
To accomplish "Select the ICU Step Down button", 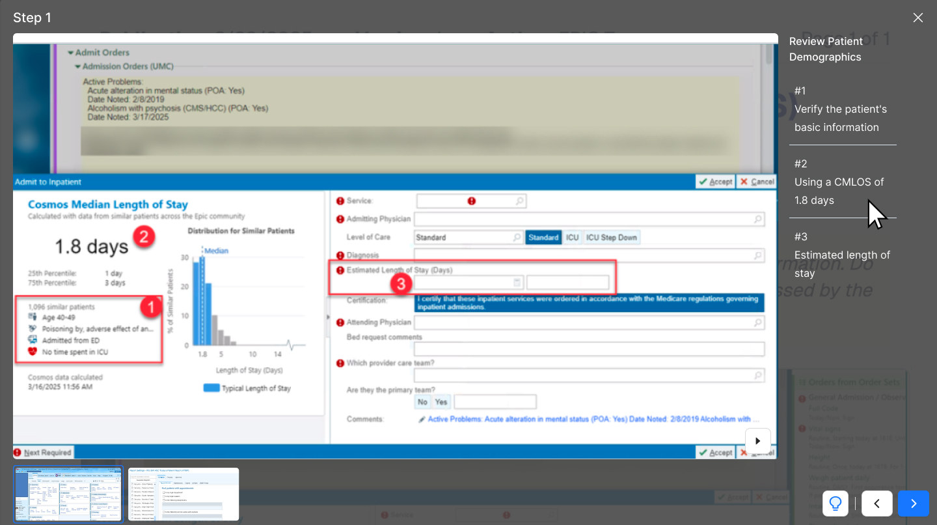I will click(612, 237).
